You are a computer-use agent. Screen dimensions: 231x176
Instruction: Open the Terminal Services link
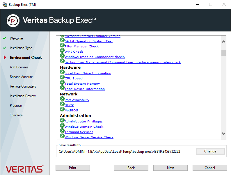point(79,132)
